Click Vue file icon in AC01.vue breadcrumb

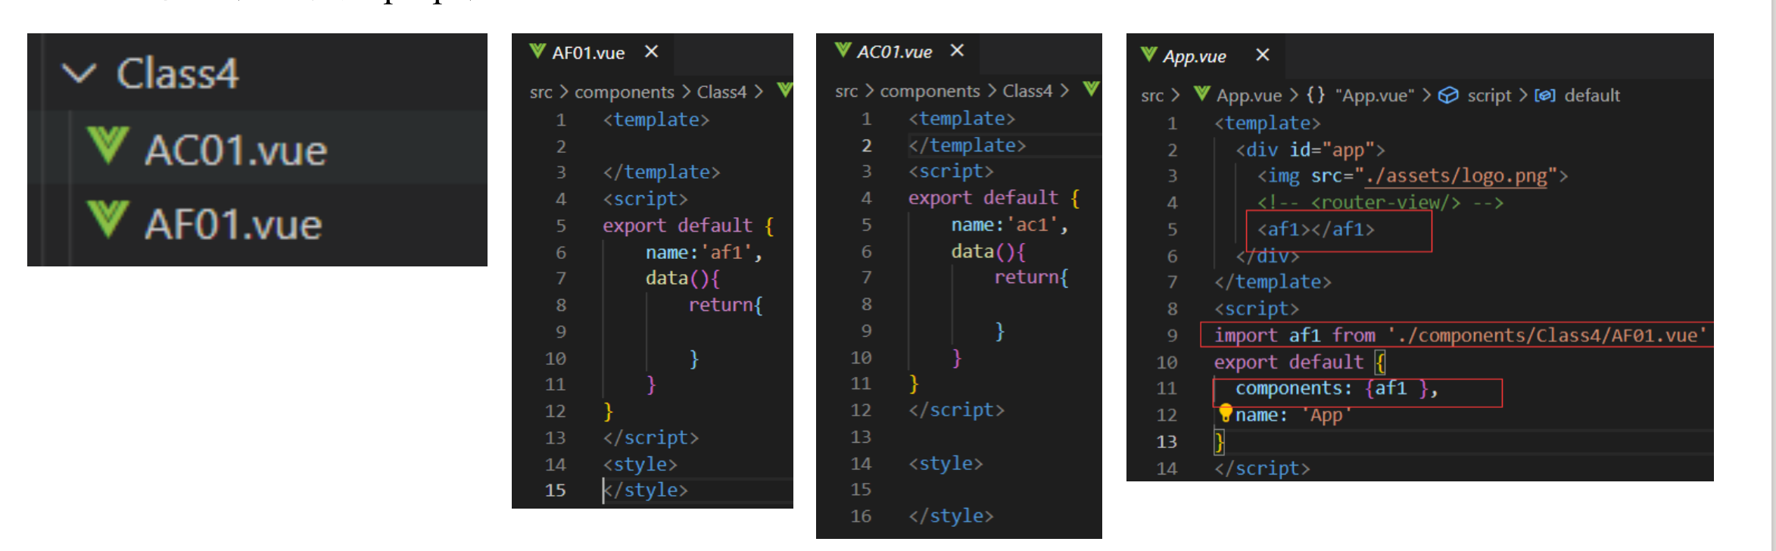point(1091,89)
